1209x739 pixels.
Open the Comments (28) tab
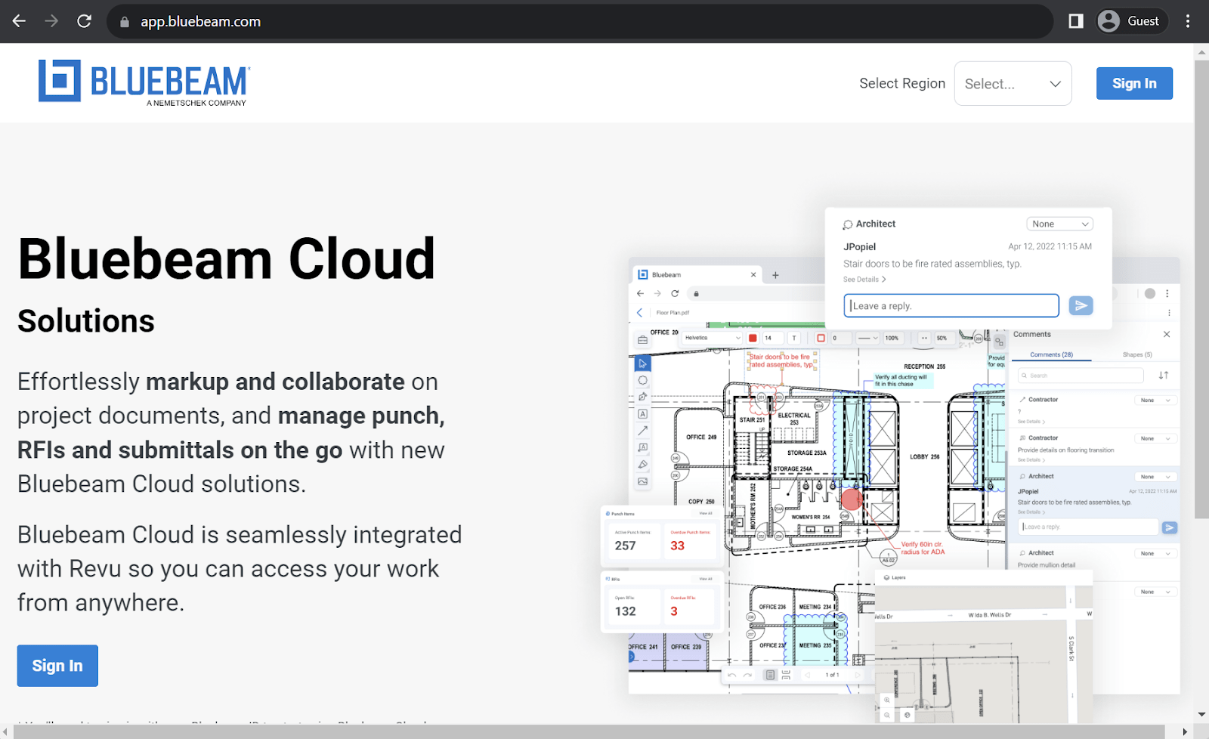[1051, 354]
